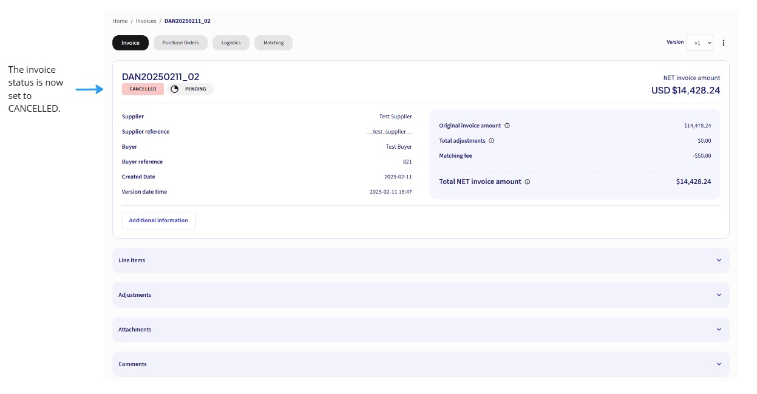Click the DAN20250211_02 invoice heading
The width and height of the screenshot is (757, 394).
(160, 76)
